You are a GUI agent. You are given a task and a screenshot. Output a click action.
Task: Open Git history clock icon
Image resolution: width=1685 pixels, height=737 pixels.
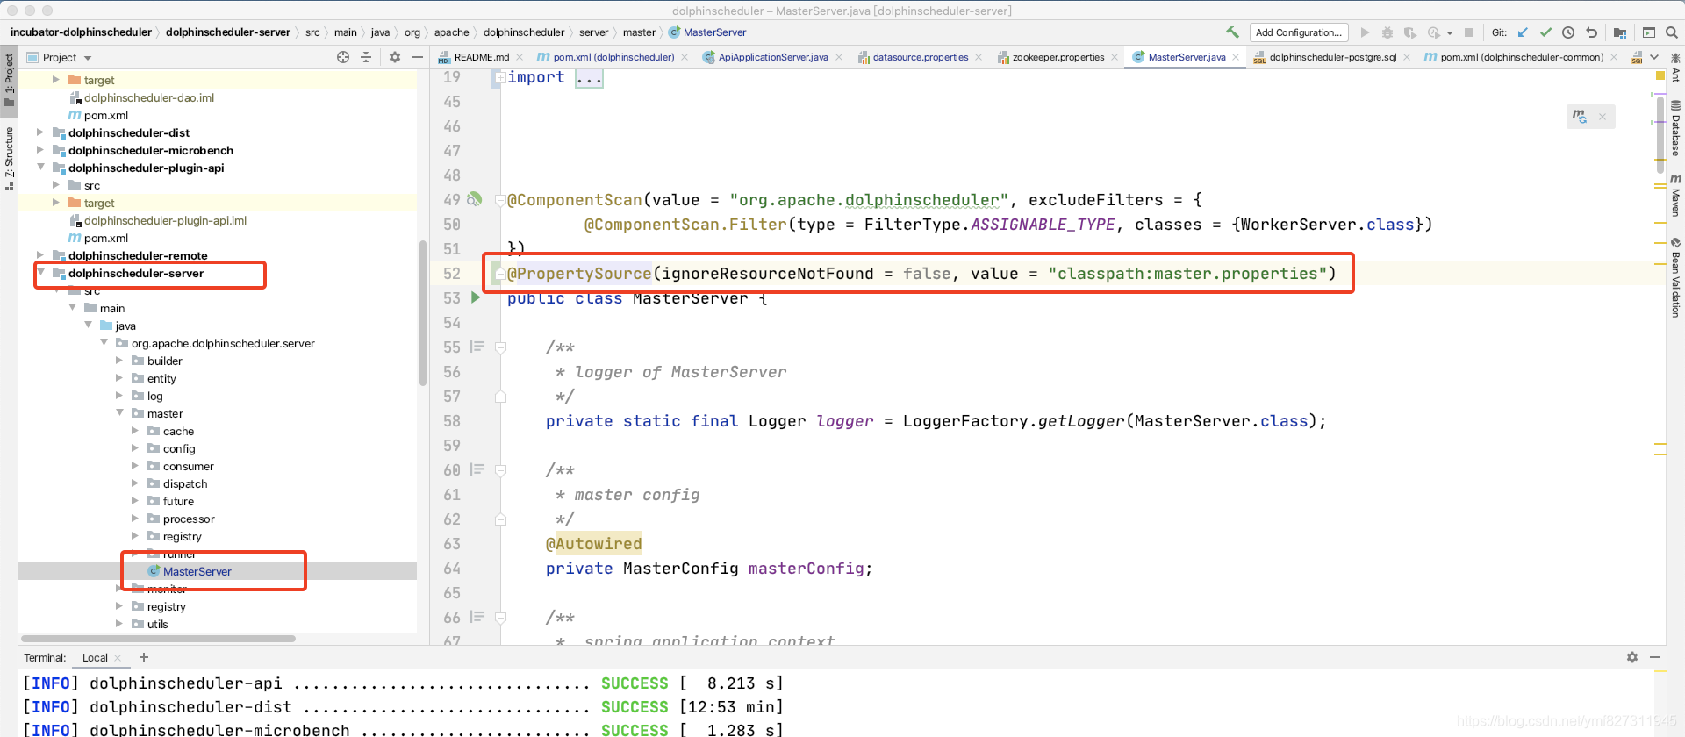click(x=1568, y=32)
